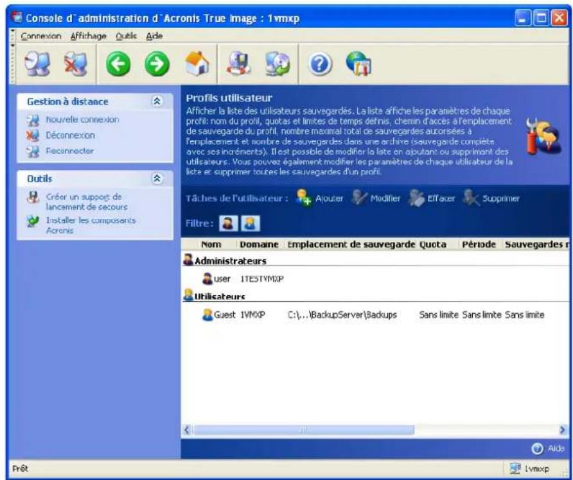
Task: Click the Sauvegardes column header
Action: click(x=536, y=244)
